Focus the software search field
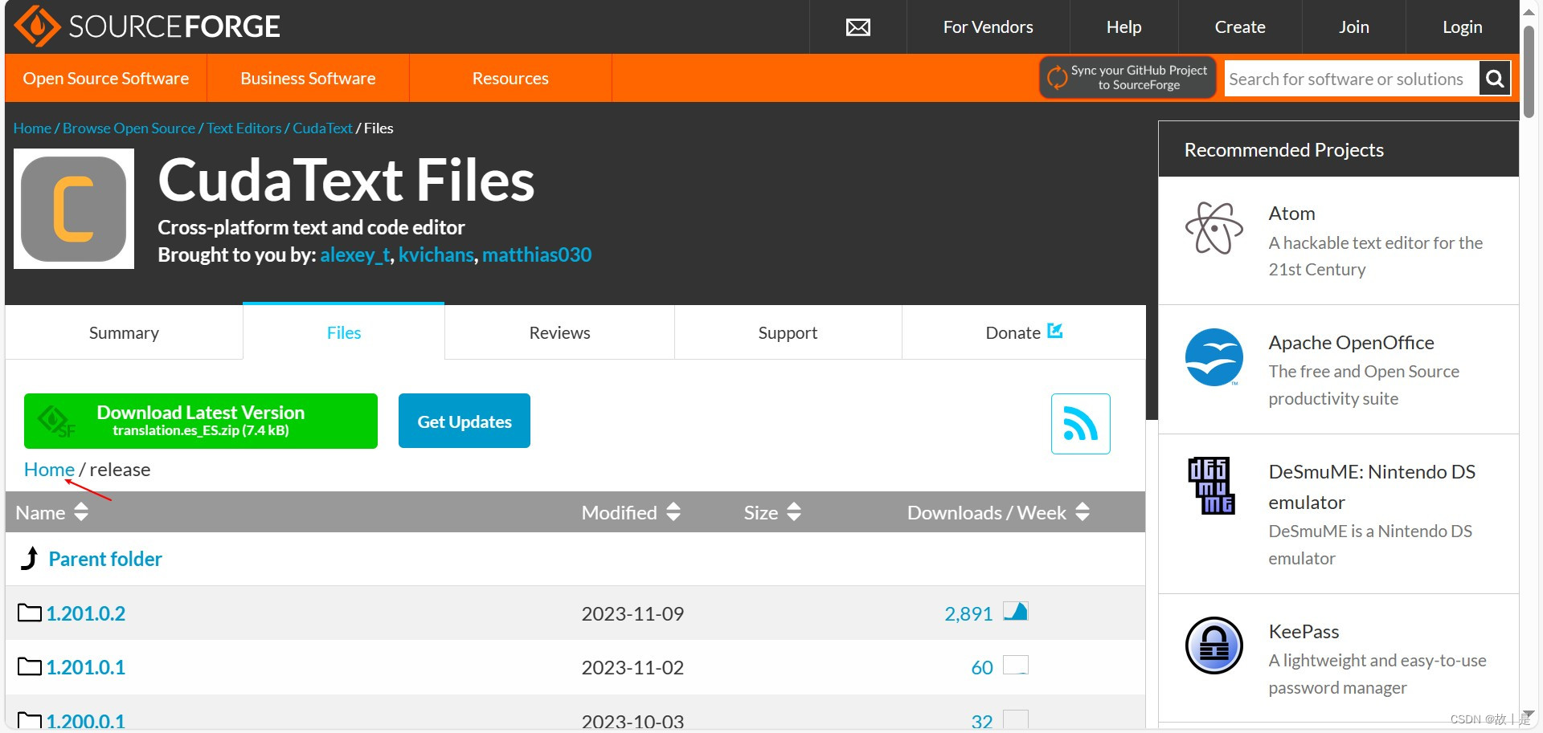 (x=1351, y=79)
